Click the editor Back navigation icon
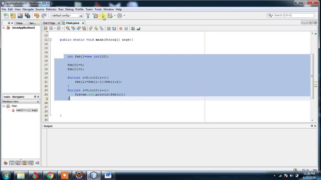 (x=51, y=28)
